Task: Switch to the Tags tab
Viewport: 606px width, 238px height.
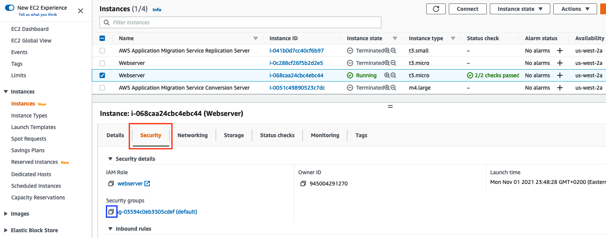Action: coord(361,135)
